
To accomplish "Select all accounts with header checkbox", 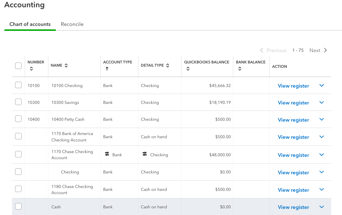I will coord(18,66).
